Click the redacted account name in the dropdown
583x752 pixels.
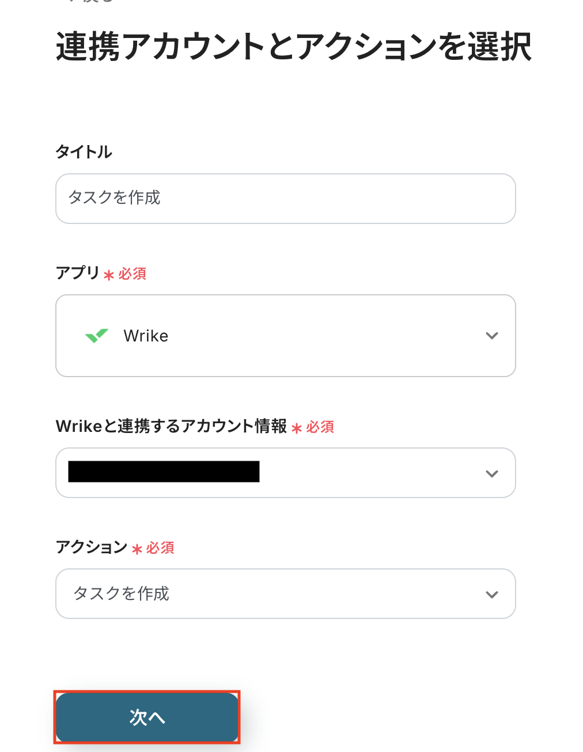click(x=164, y=472)
